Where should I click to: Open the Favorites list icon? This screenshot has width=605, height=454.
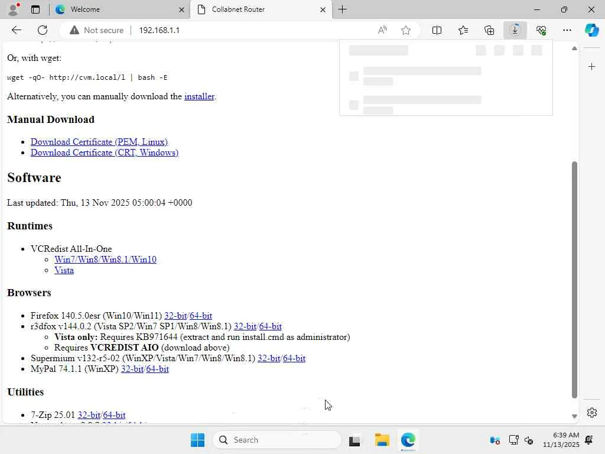(463, 30)
